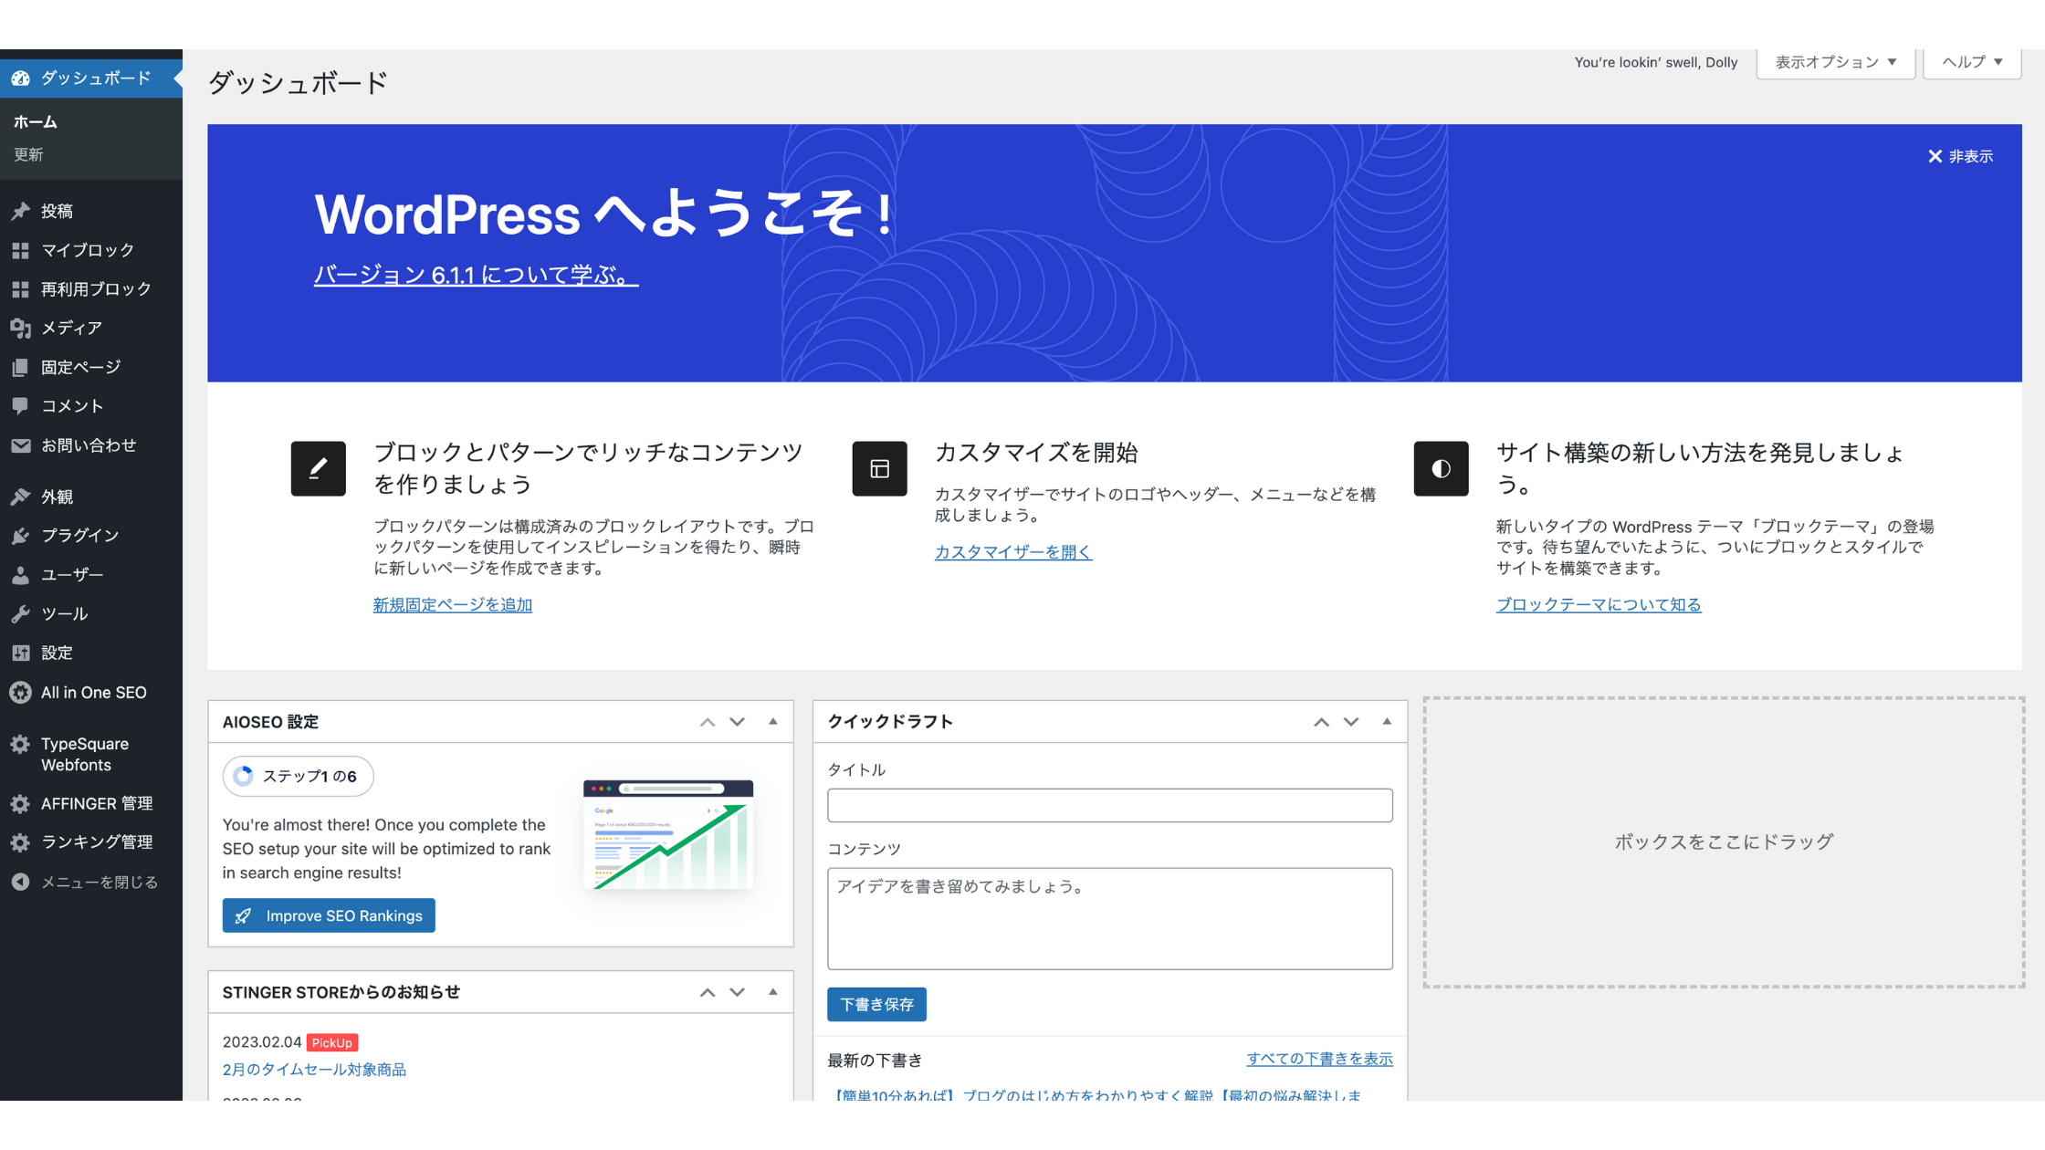Dismiss welcome panel with the X 非表示 button

[1960, 157]
